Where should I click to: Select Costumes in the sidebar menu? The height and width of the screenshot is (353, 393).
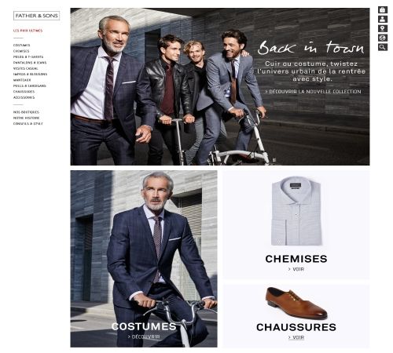click(x=21, y=45)
